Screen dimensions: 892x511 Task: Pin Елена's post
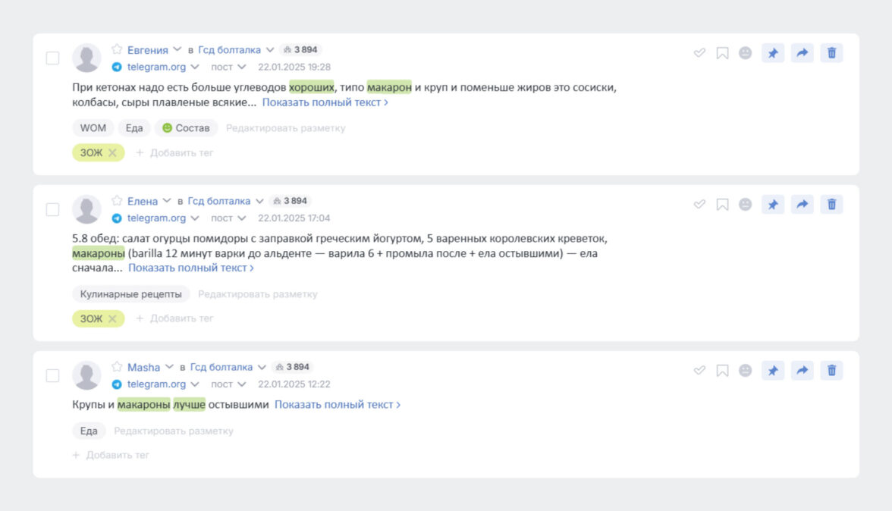772,204
